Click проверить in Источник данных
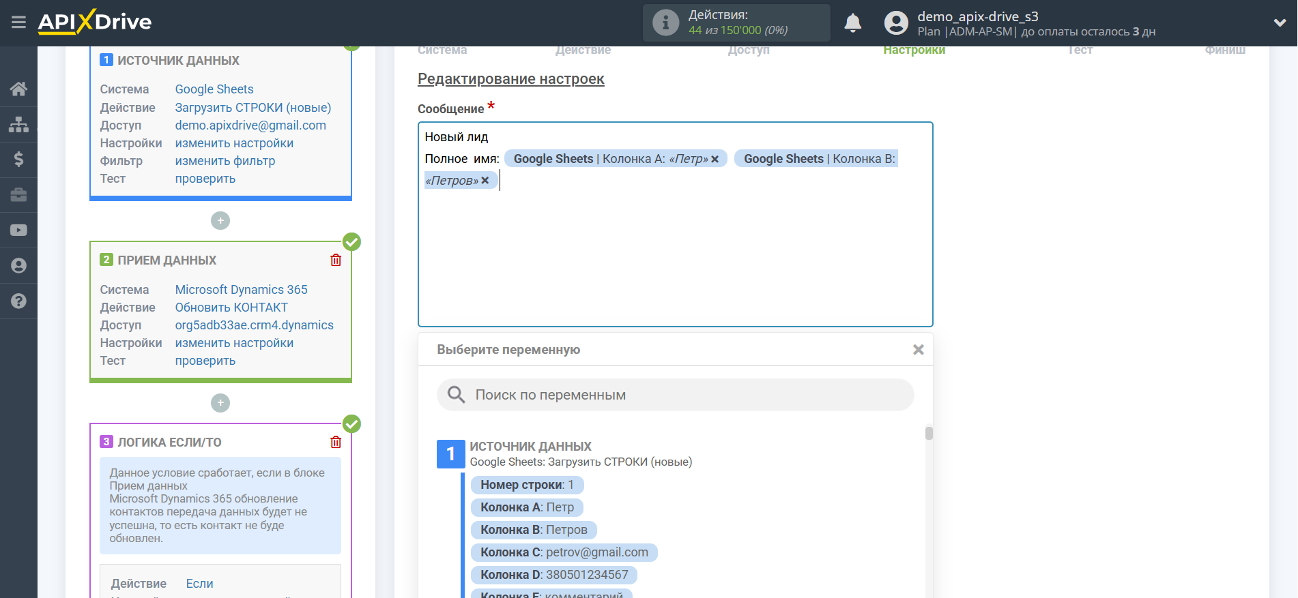Screen dimensions: 1298x598 click(205, 179)
